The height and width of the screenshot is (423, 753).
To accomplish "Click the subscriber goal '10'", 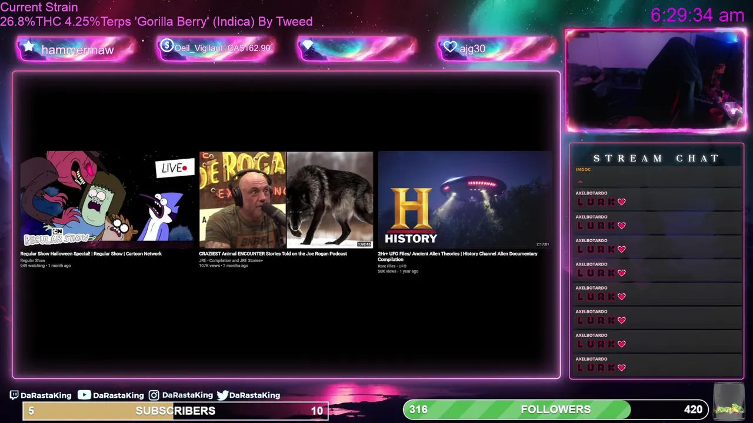I will click(317, 411).
